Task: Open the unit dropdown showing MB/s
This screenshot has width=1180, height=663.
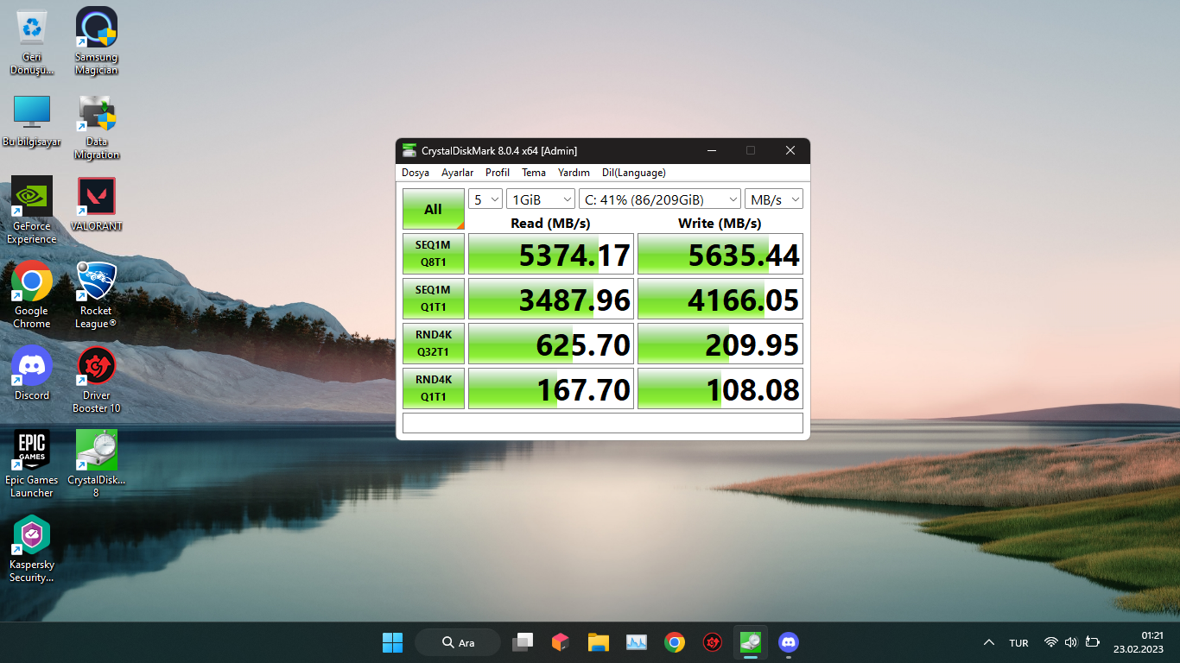Action: coord(774,199)
